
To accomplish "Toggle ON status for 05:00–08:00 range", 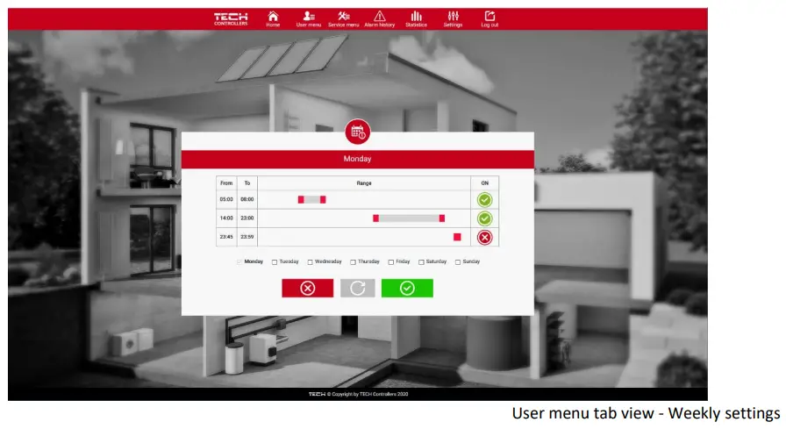I will pyautogui.click(x=484, y=200).
